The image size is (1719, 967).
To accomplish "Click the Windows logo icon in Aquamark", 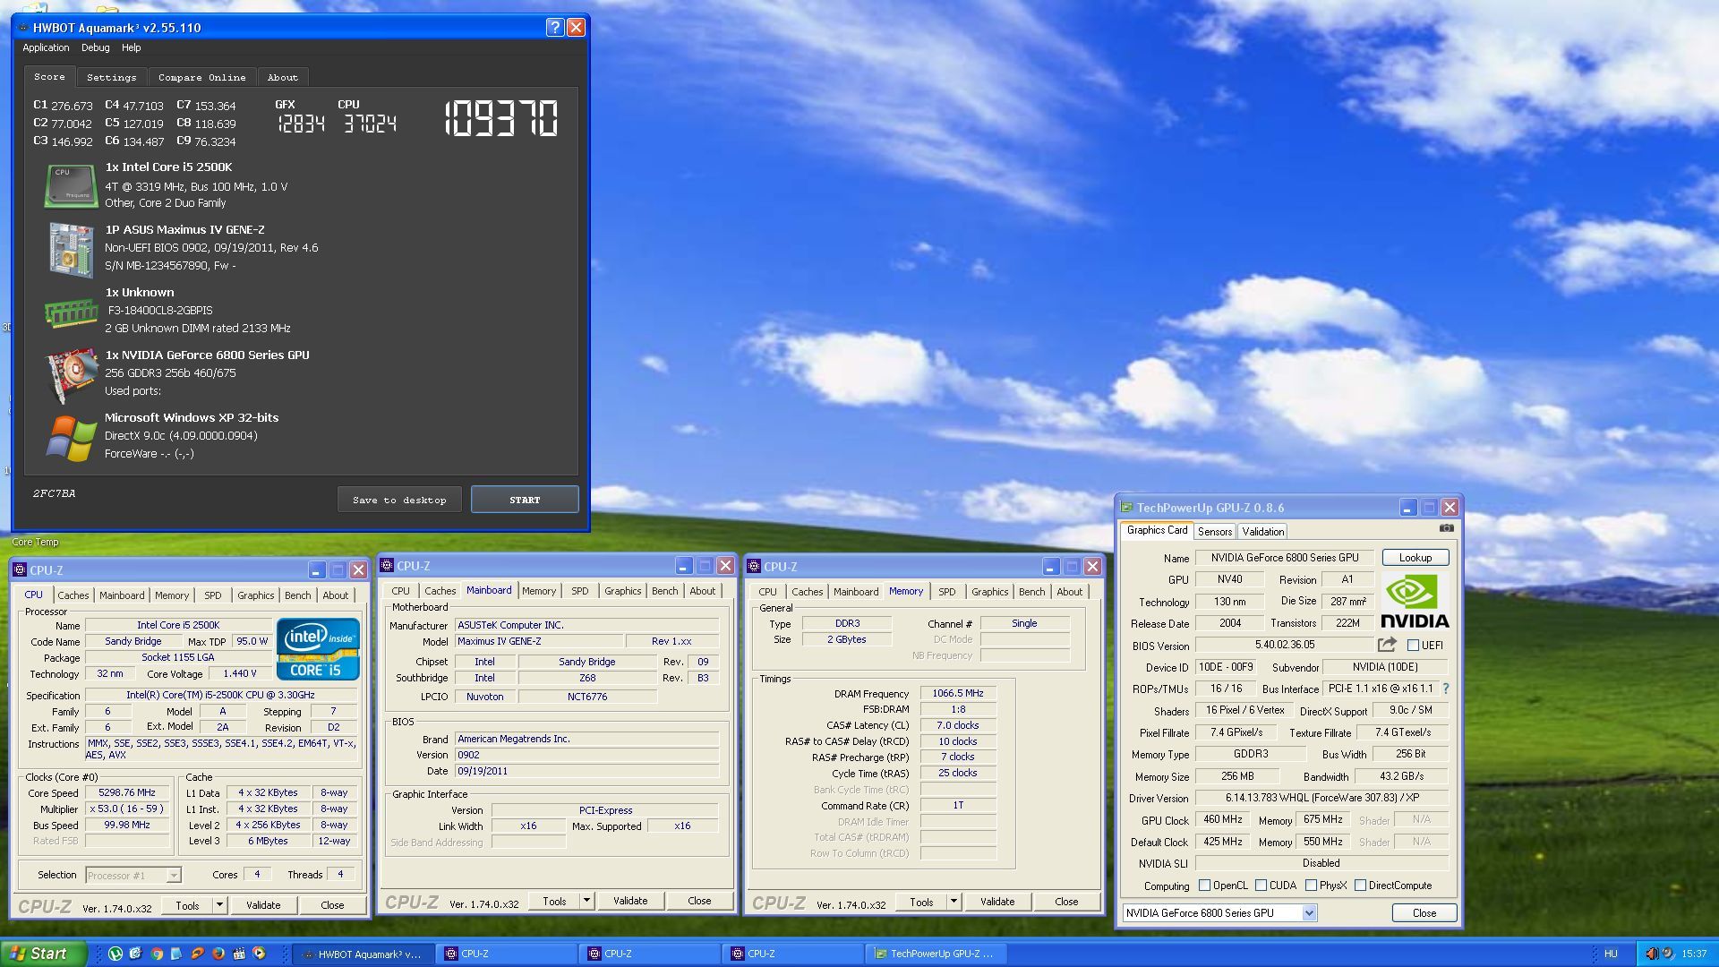I will click(x=72, y=439).
